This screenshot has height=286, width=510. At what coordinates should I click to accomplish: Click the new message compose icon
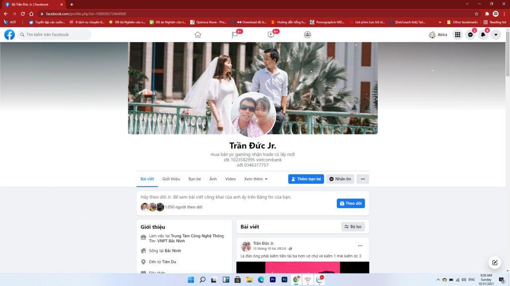[x=495, y=263]
